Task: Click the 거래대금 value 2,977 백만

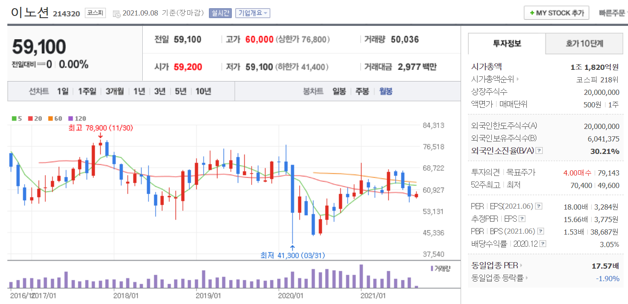Action: pos(417,67)
